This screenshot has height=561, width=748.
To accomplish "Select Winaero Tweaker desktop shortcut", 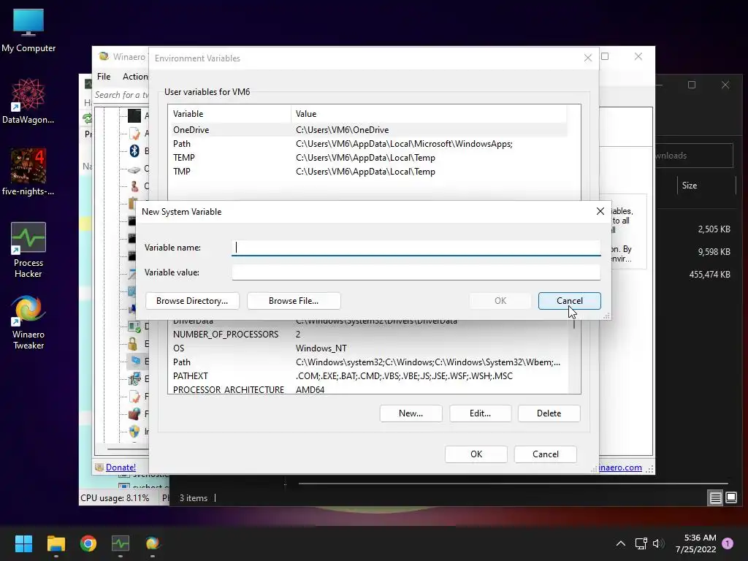I will pyautogui.click(x=28, y=322).
